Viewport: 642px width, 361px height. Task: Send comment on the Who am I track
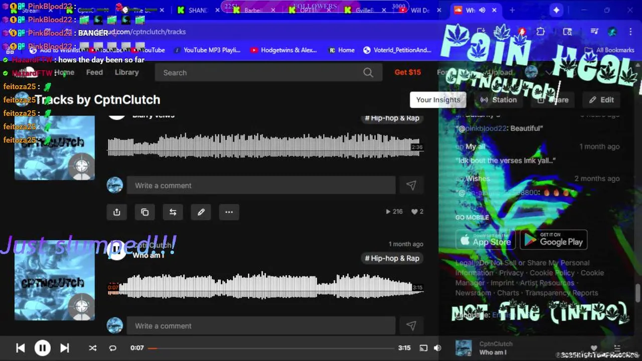[411, 326]
